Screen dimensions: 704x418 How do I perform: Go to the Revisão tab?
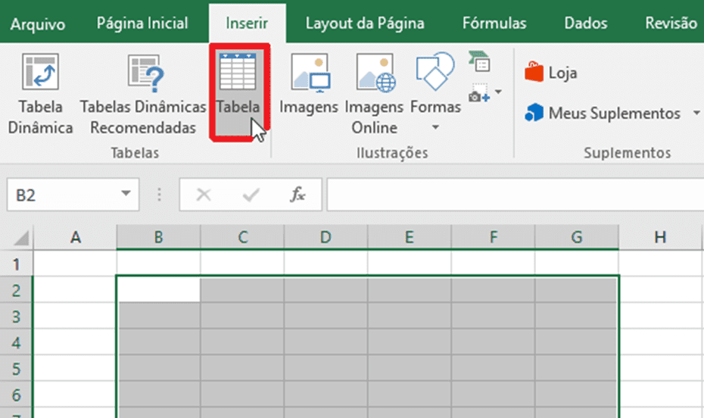[x=671, y=23]
